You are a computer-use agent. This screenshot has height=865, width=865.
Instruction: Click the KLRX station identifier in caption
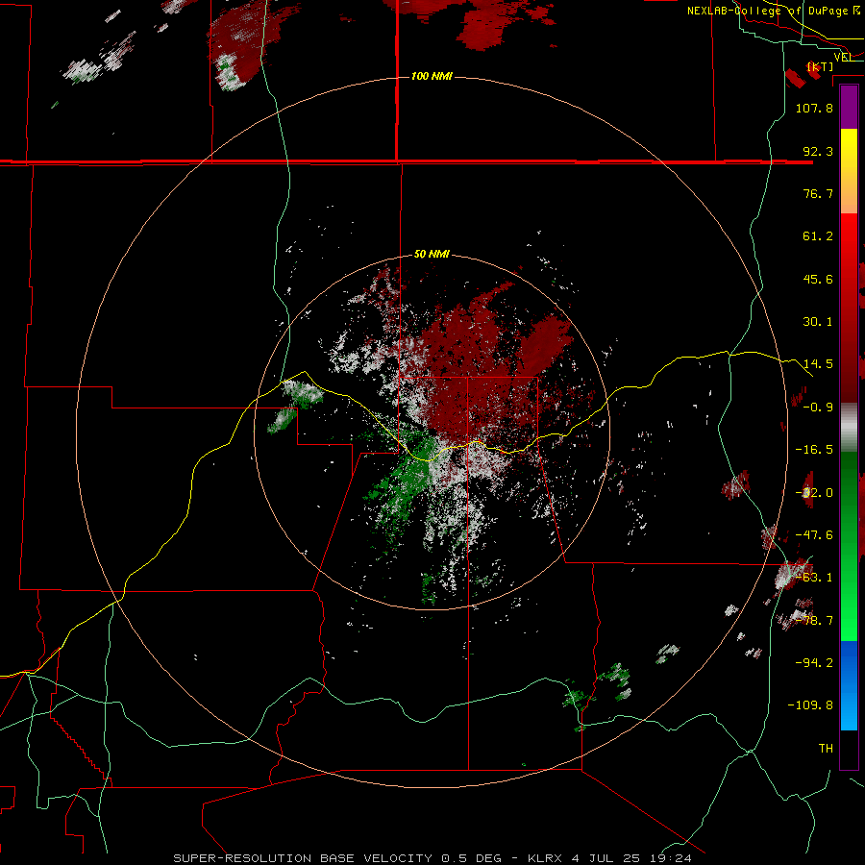click(546, 858)
